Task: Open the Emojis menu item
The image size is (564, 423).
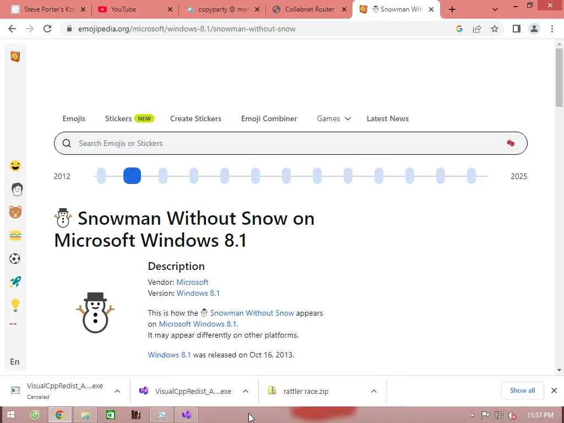Action: coord(74,119)
